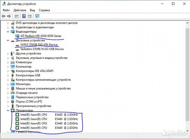
Task: Open the Действие menu
Action: [20, 10]
